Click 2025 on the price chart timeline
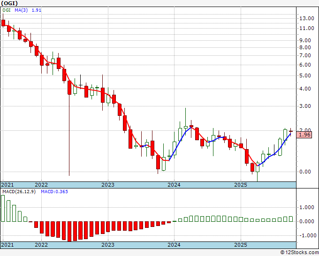This screenshot has height=256, width=319. point(241,185)
